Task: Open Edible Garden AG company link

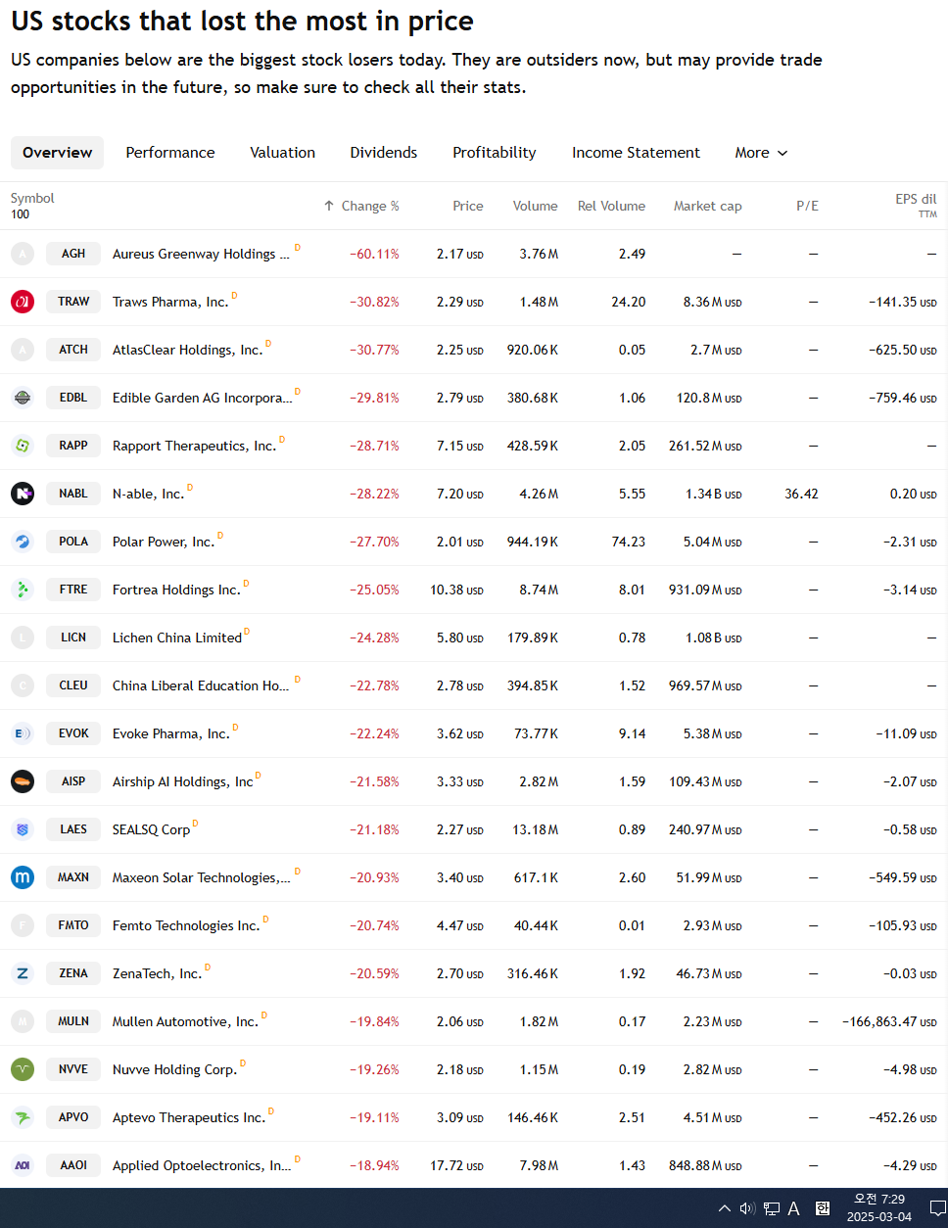Action: [x=202, y=398]
